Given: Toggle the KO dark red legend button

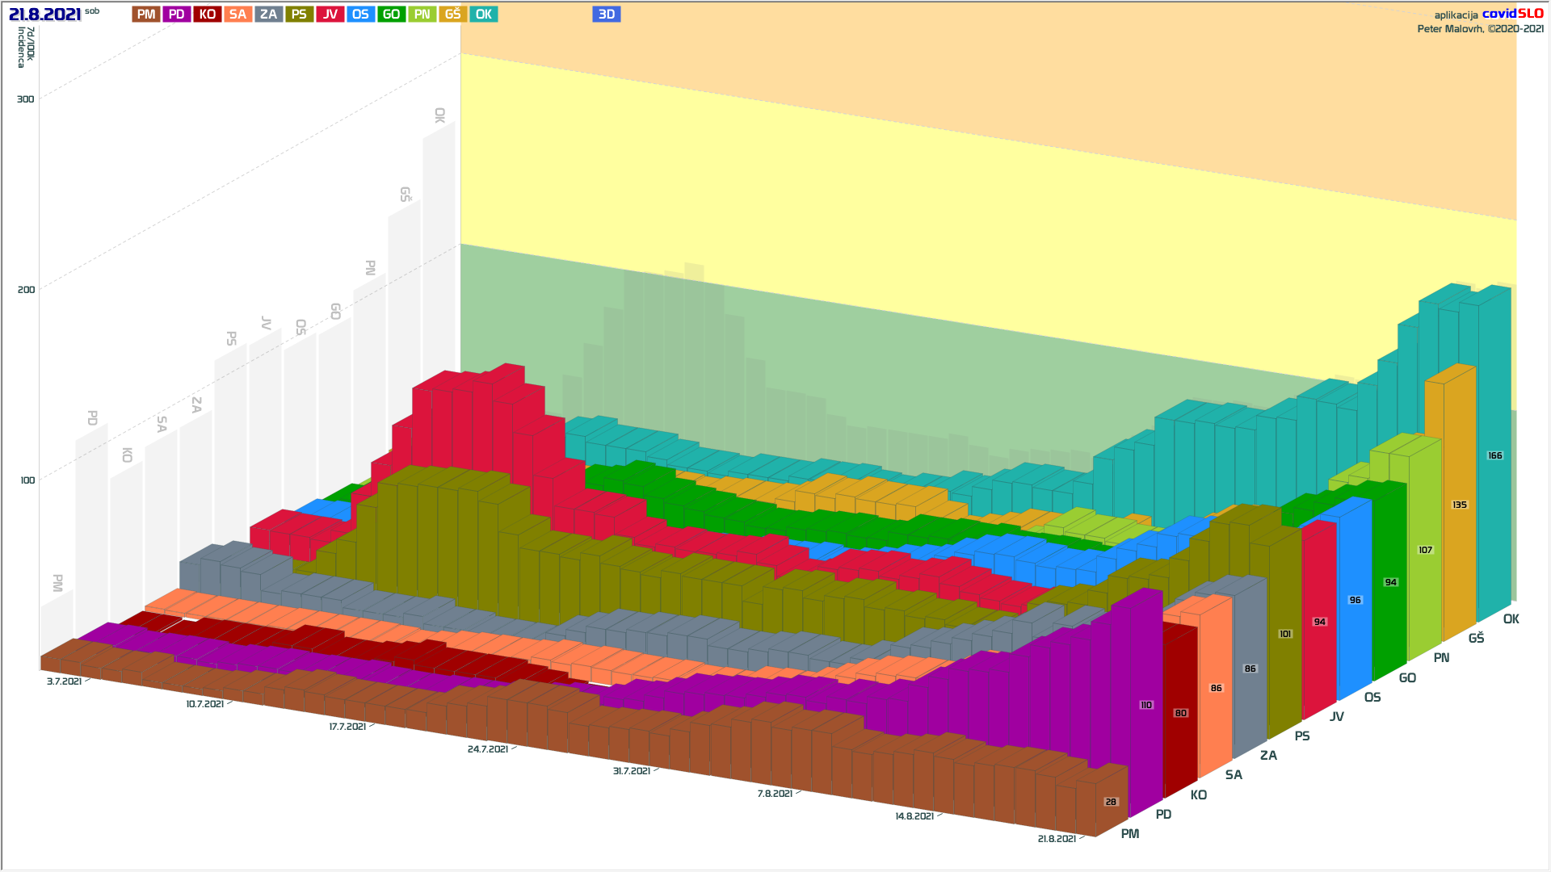Looking at the screenshot, I should (207, 14).
